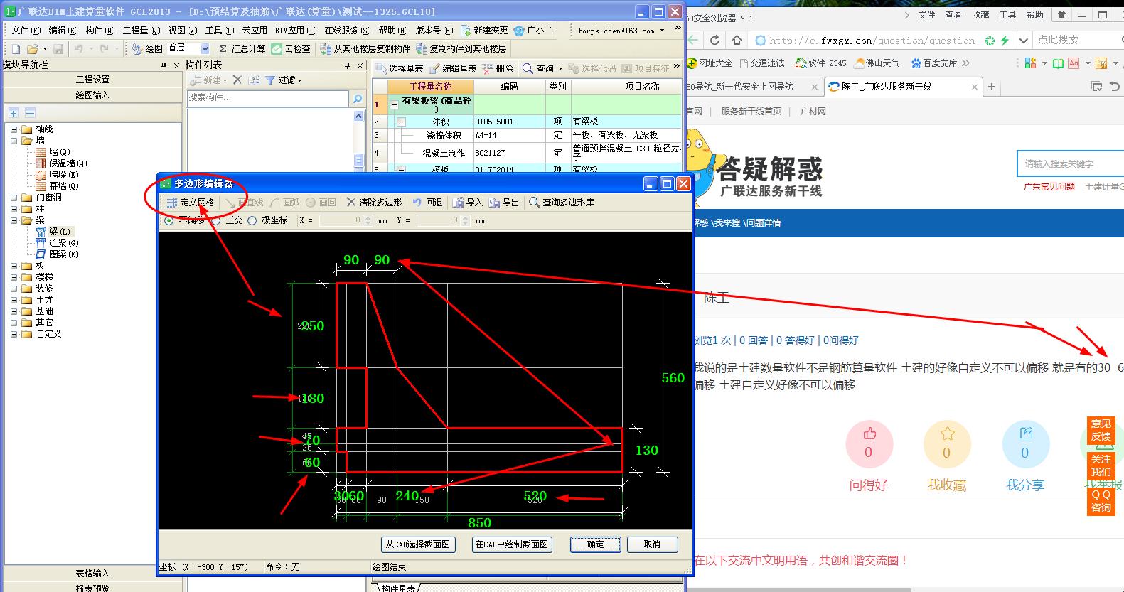Select the 极坐标 radio button
The width and height of the screenshot is (1124, 592).
(252, 221)
